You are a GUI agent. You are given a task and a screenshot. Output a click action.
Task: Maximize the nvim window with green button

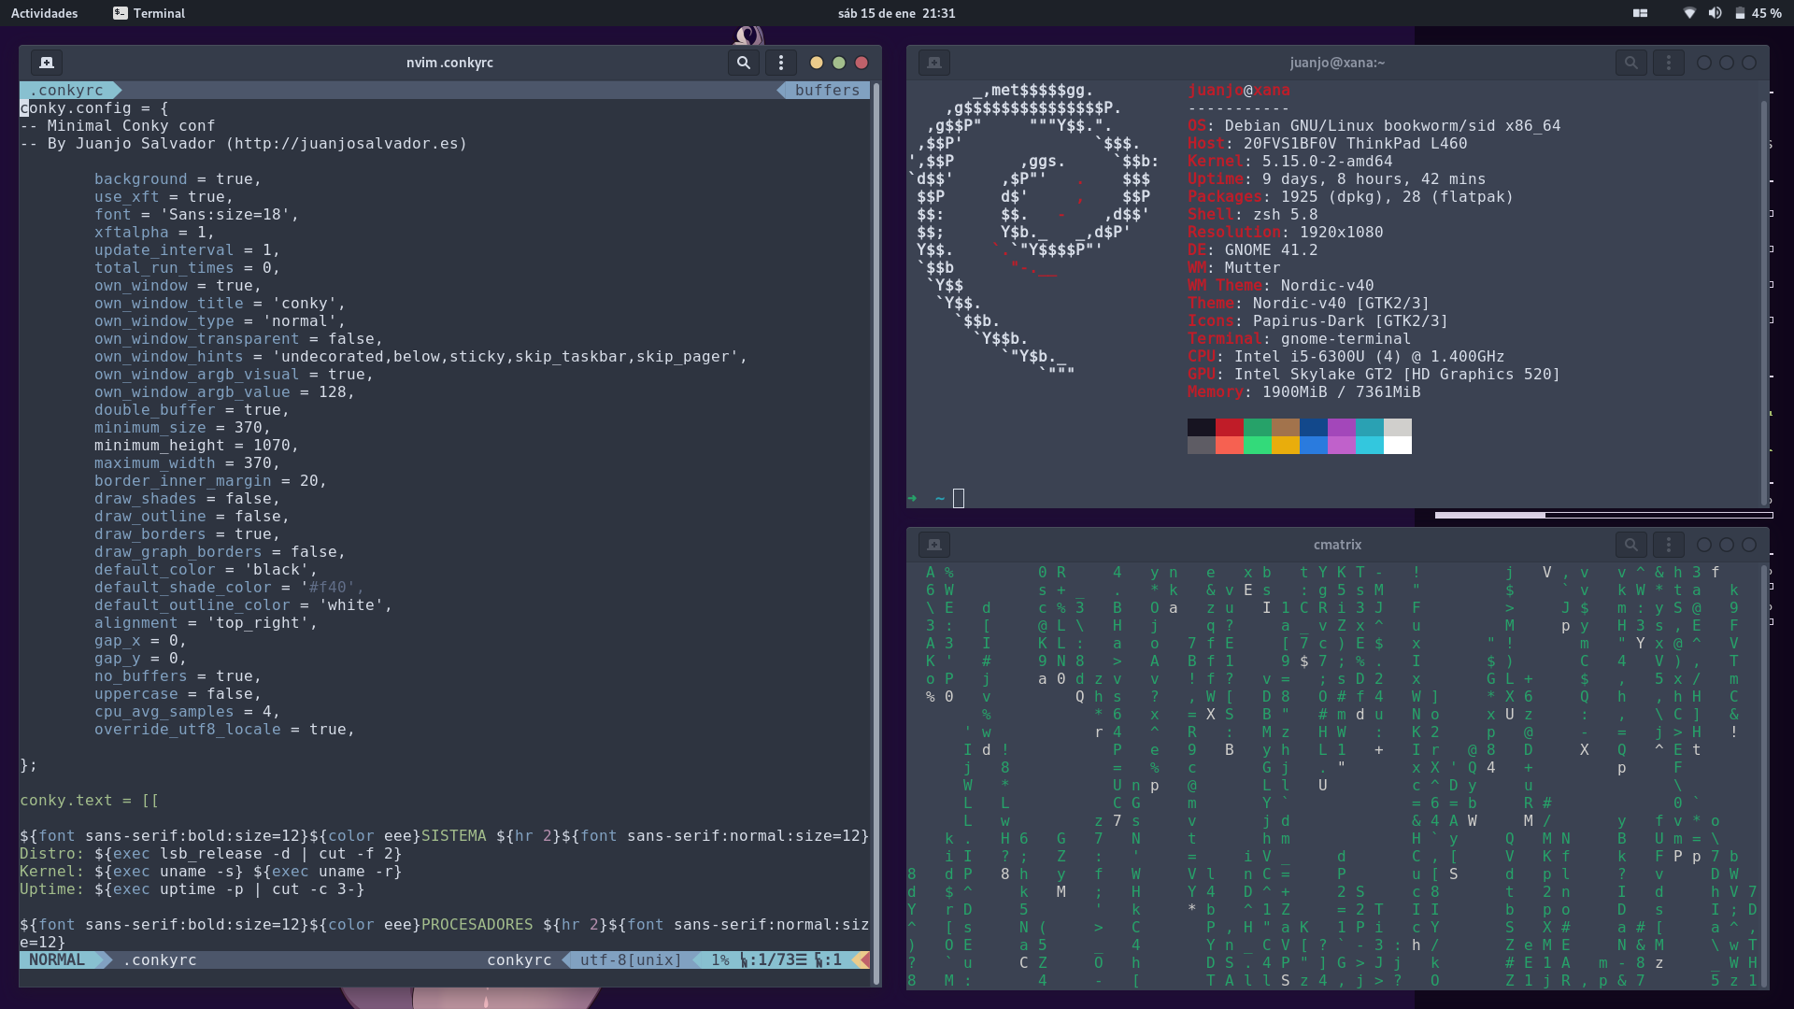(839, 63)
